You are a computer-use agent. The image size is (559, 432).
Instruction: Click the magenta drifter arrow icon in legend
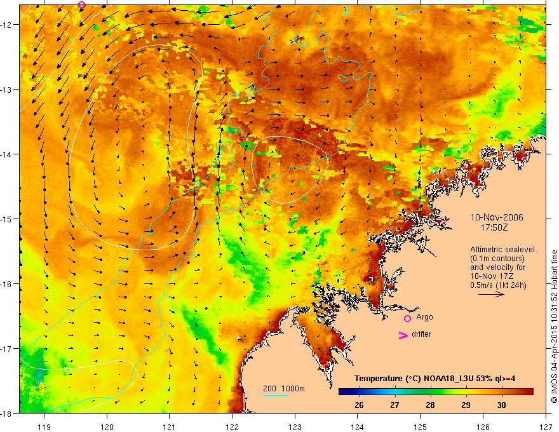click(403, 335)
